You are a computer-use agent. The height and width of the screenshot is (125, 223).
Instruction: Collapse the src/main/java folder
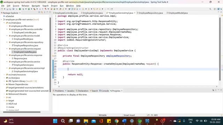click(4, 23)
